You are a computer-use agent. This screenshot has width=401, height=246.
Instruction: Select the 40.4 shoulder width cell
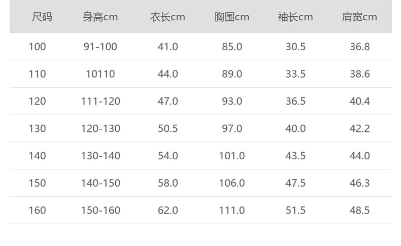click(x=359, y=101)
